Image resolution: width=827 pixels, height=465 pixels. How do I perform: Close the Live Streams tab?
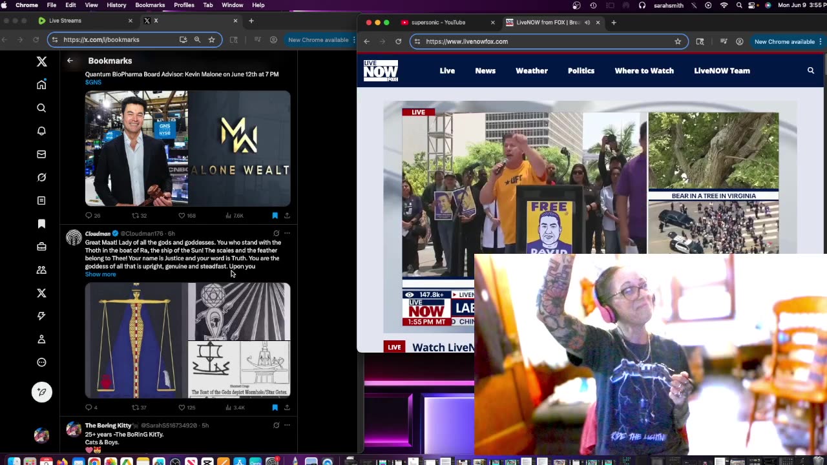[130, 21]
